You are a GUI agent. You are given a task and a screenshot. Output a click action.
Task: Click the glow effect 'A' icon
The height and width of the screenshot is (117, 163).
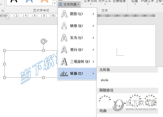[64, 38]
